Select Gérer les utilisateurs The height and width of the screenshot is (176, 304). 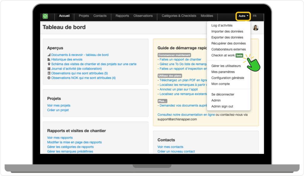click(226, 66)
